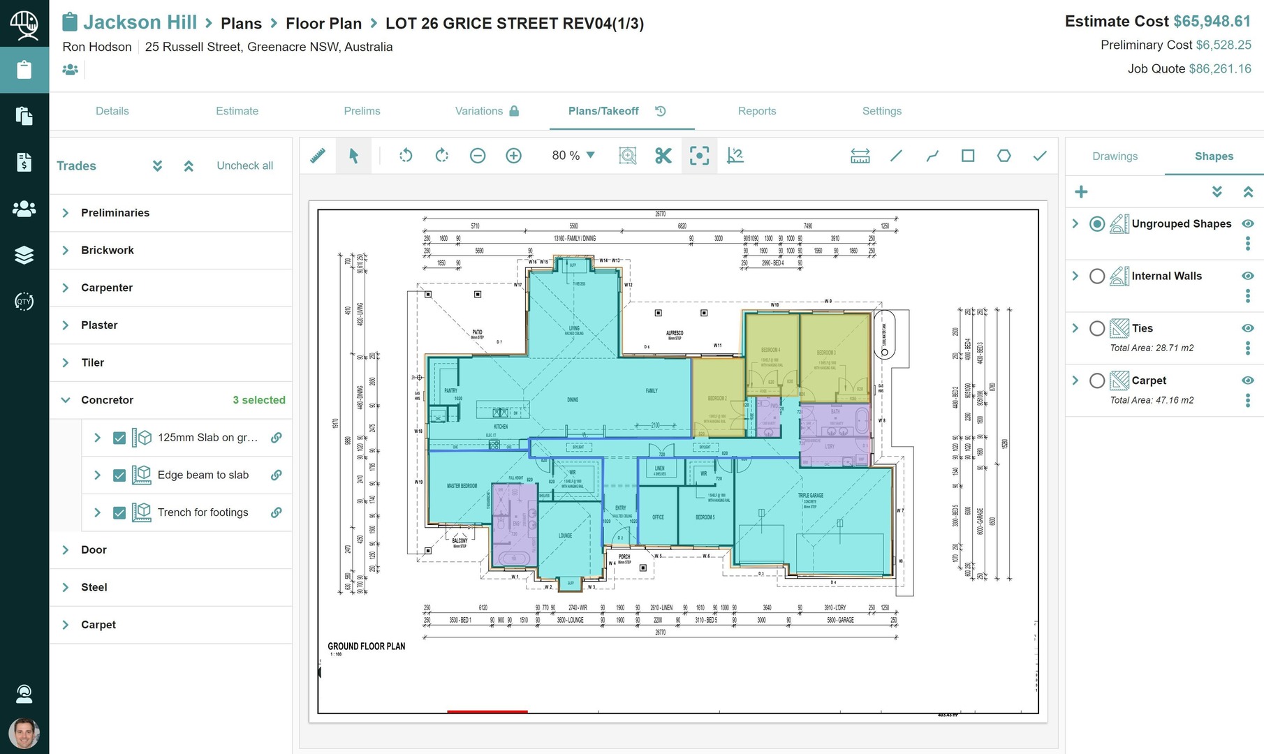This screenshot has height=754, width=1264.
Task: Select the Internal Walls radio button
Action: (x=1097, y=276)
